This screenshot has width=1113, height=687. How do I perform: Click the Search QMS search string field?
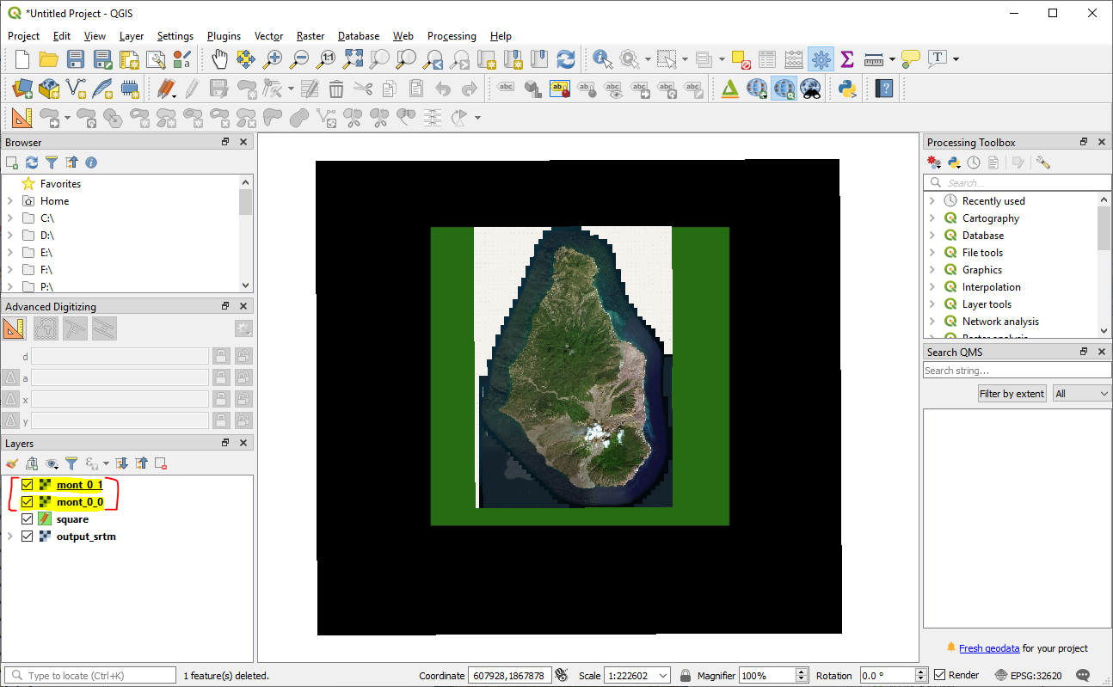1016,371
